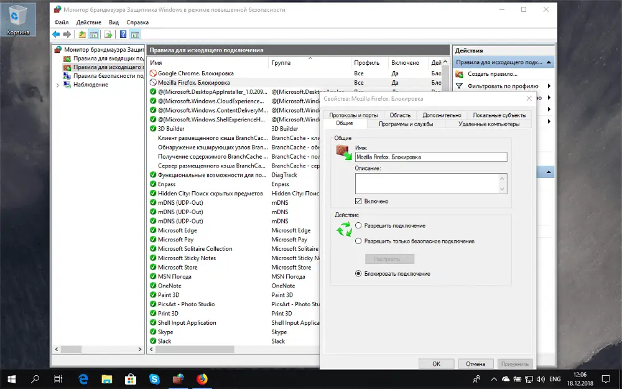The height and width of the screenshot is (389, 622).
Task: Select 'Разрешить только безопасное подключение' option
Action: pyautogui.click(x=358, y=241)
